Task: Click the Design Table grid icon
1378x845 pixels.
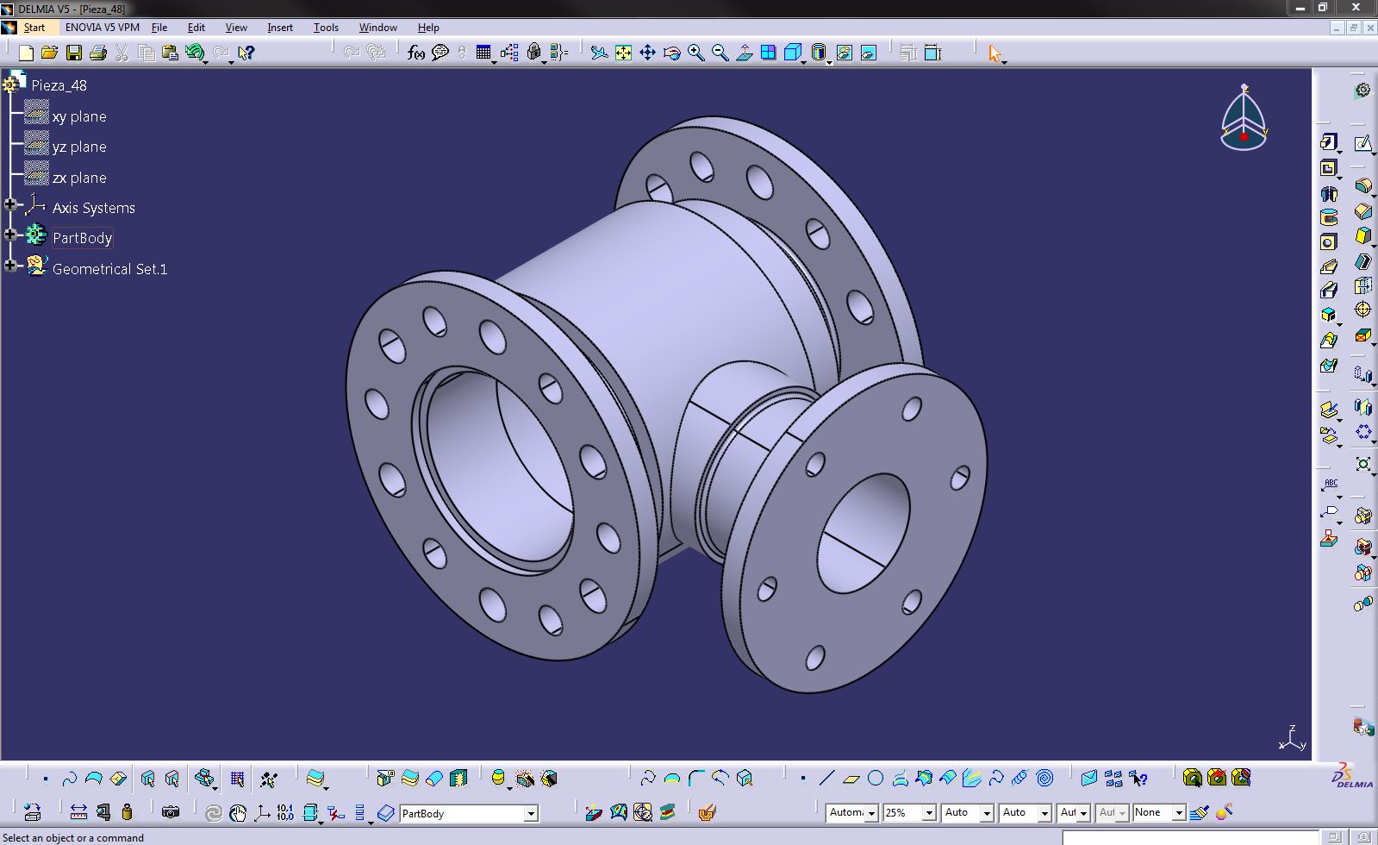Action: tap(483, 53)
